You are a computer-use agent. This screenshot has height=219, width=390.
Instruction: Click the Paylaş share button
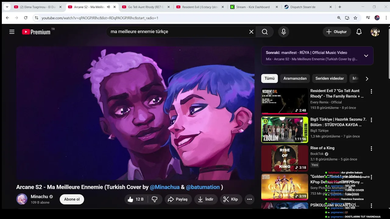[x=178, y=199]
